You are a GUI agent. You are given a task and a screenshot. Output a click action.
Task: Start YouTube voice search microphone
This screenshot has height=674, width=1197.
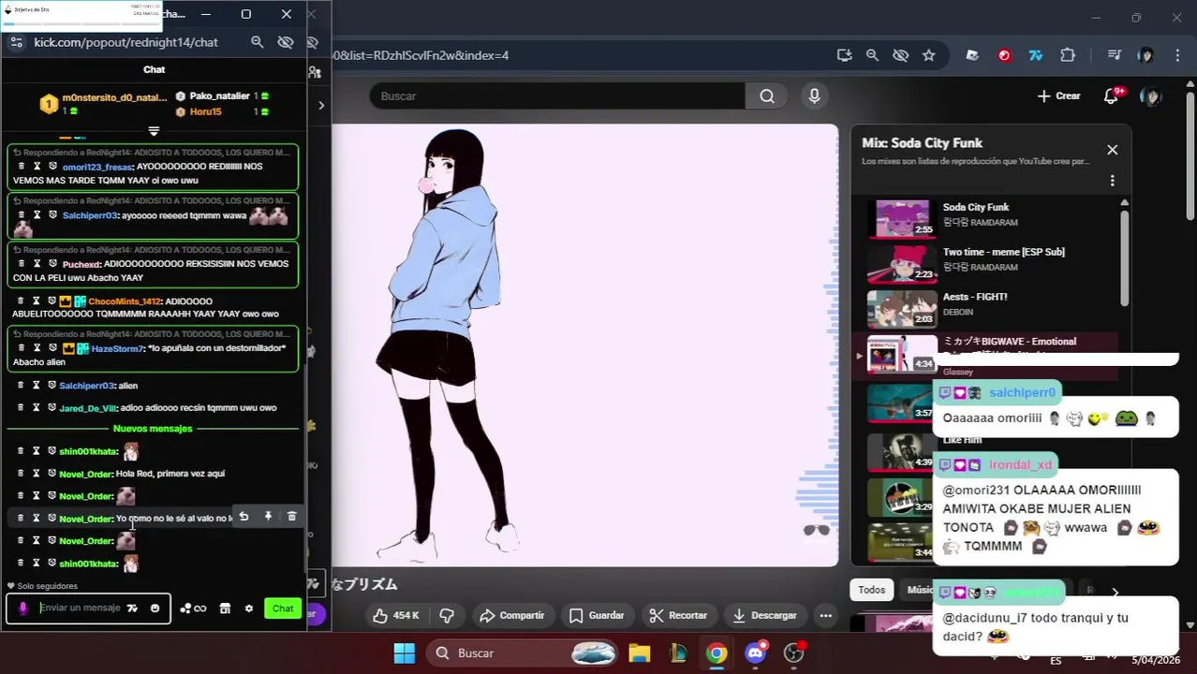pos(814,96)
